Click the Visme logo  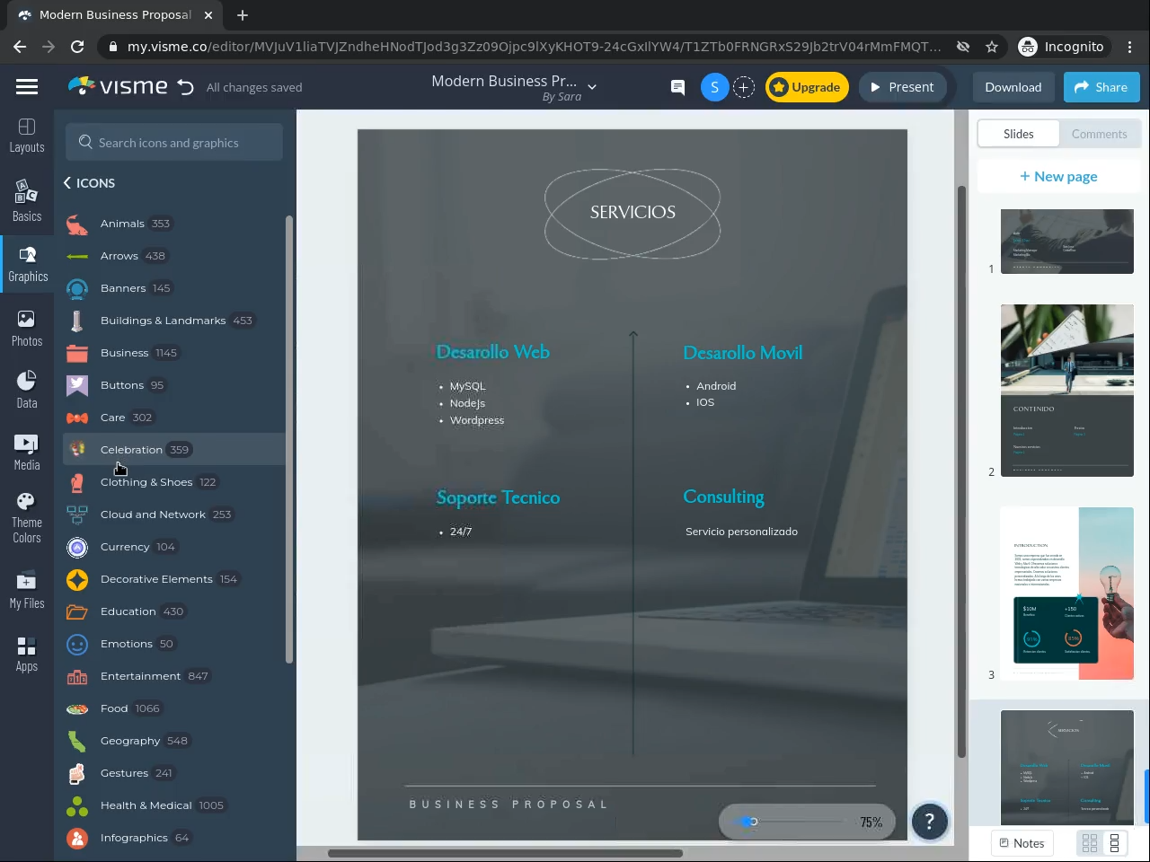click(x=118, y=86)
